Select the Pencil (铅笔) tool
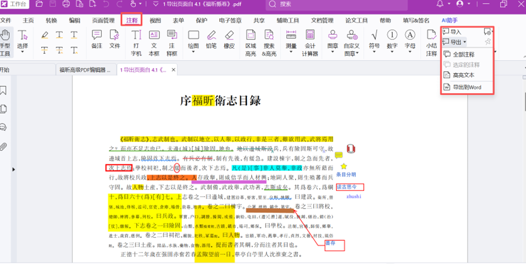 (211, 40)
